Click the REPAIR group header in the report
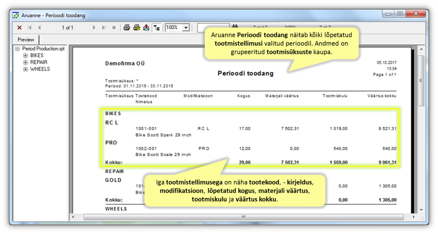Viewport: 438px width, 234px height. pos(115,171)
